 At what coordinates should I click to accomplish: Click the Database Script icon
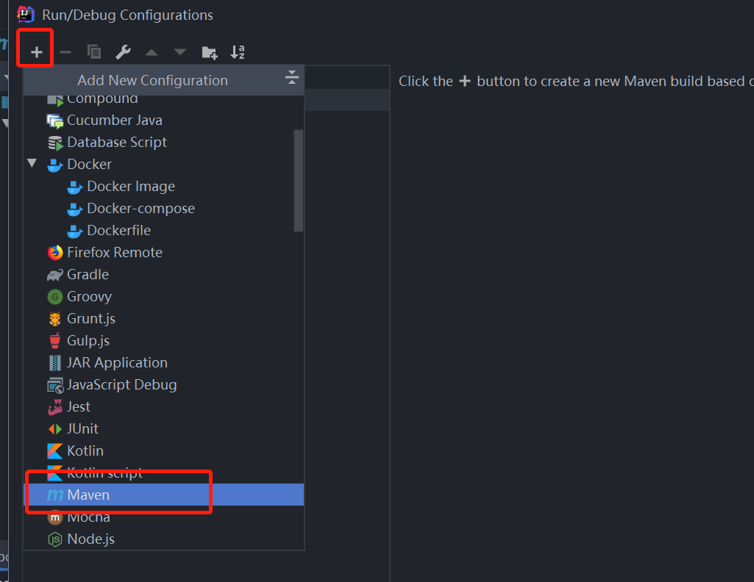pos(55,143)
